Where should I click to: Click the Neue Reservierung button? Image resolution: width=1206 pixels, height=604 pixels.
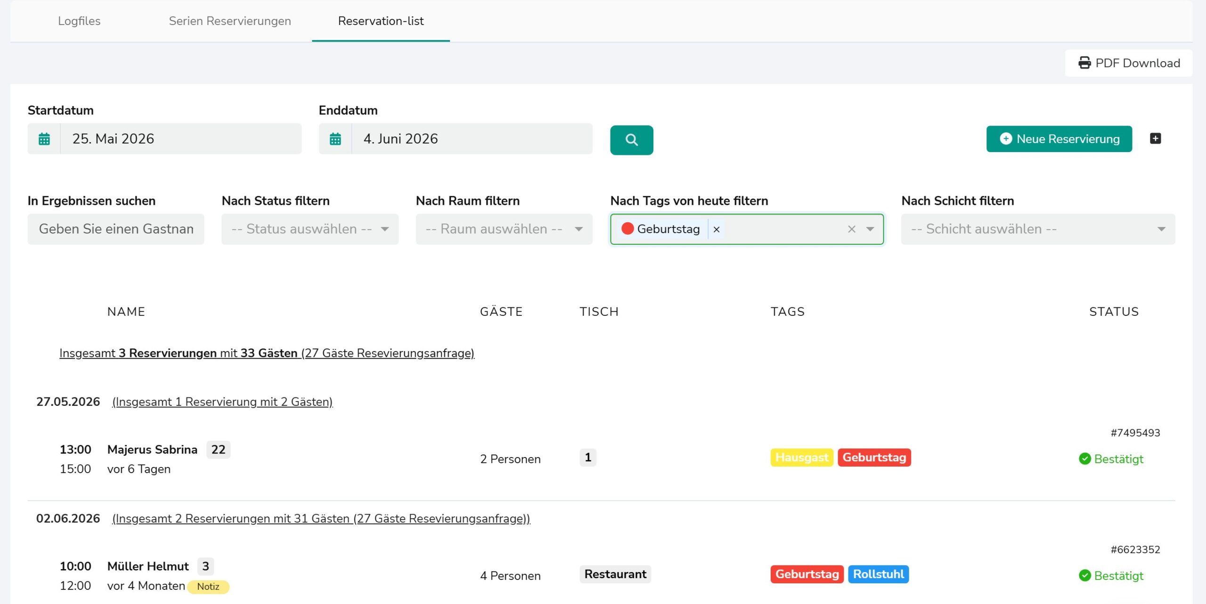1059,139
